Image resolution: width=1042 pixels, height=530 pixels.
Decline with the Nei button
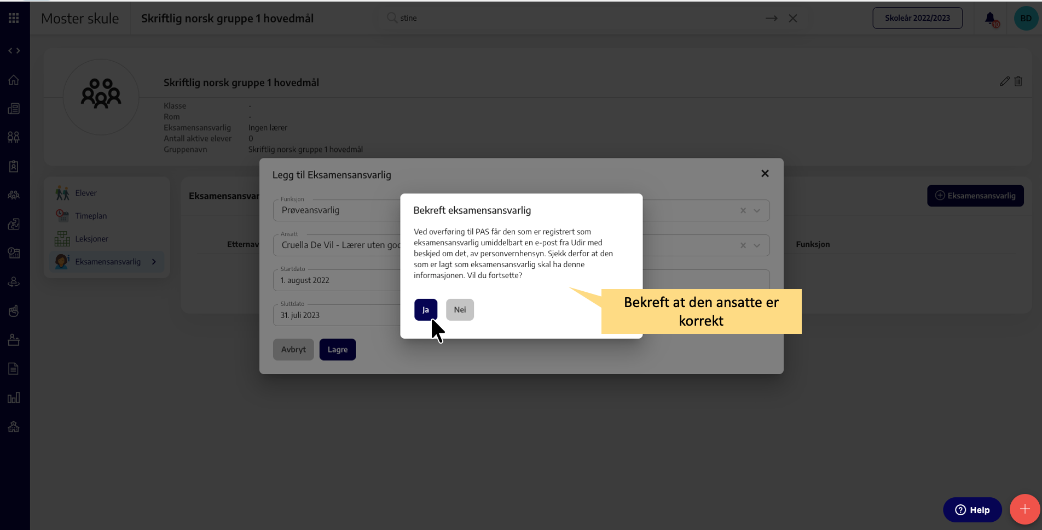[460, 310]
